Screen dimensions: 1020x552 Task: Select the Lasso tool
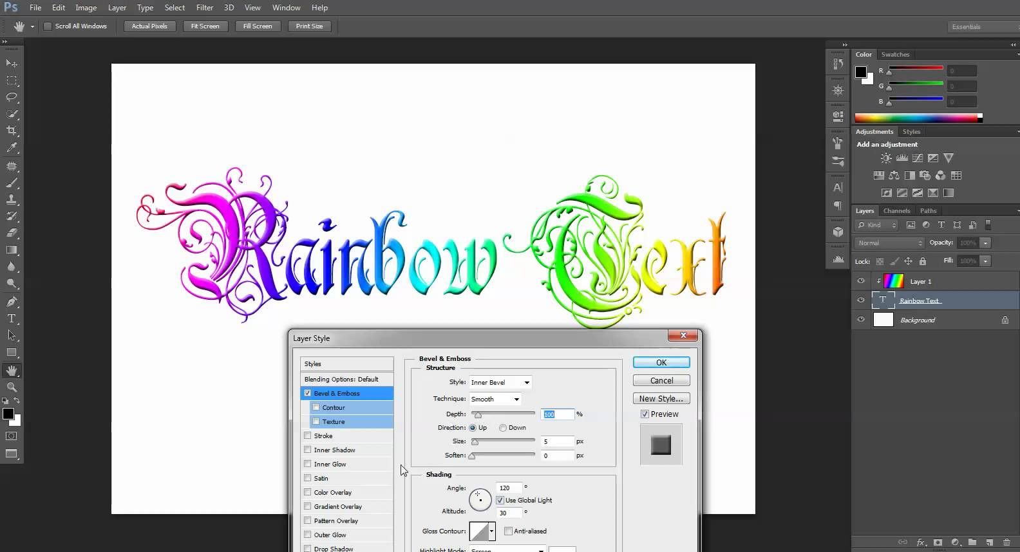[x=12, y=97]
